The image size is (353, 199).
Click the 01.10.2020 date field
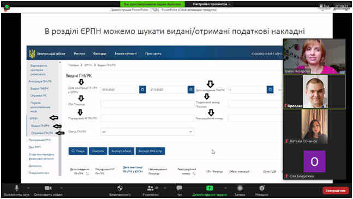120,89
